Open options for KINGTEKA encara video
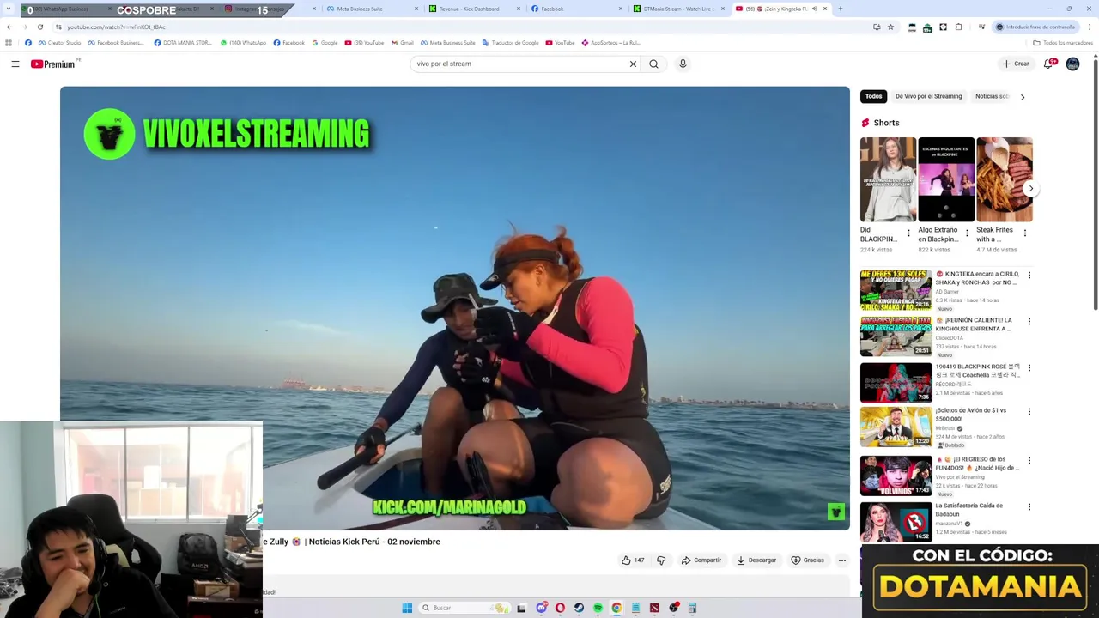 1029,276
